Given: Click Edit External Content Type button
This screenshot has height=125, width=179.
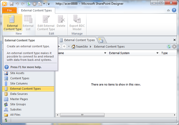Looking at the screenshot, I should point(46,23).
